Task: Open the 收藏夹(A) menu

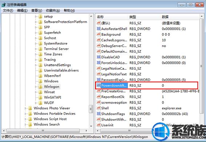Action: (x=53, y=11)
